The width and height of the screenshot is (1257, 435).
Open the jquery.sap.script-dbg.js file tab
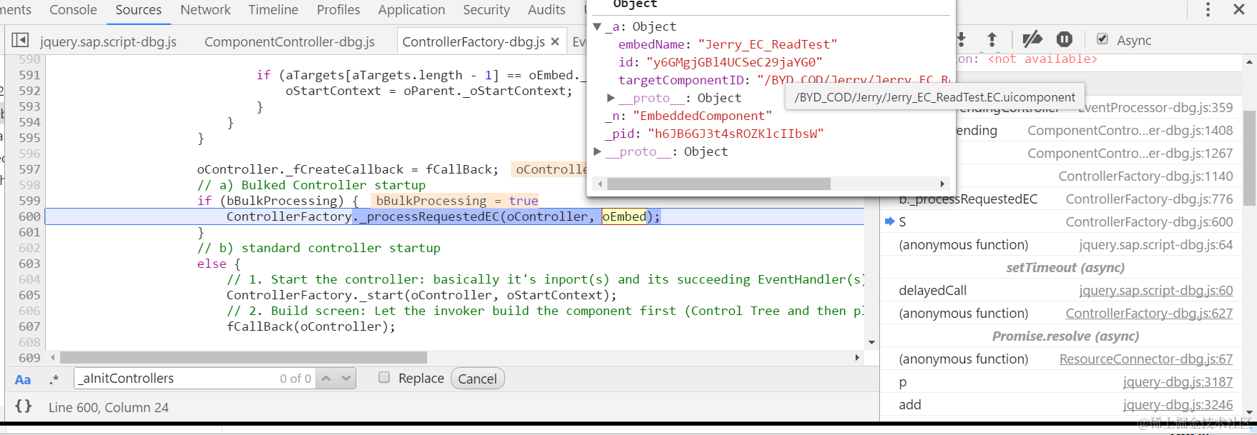[108, 41]
